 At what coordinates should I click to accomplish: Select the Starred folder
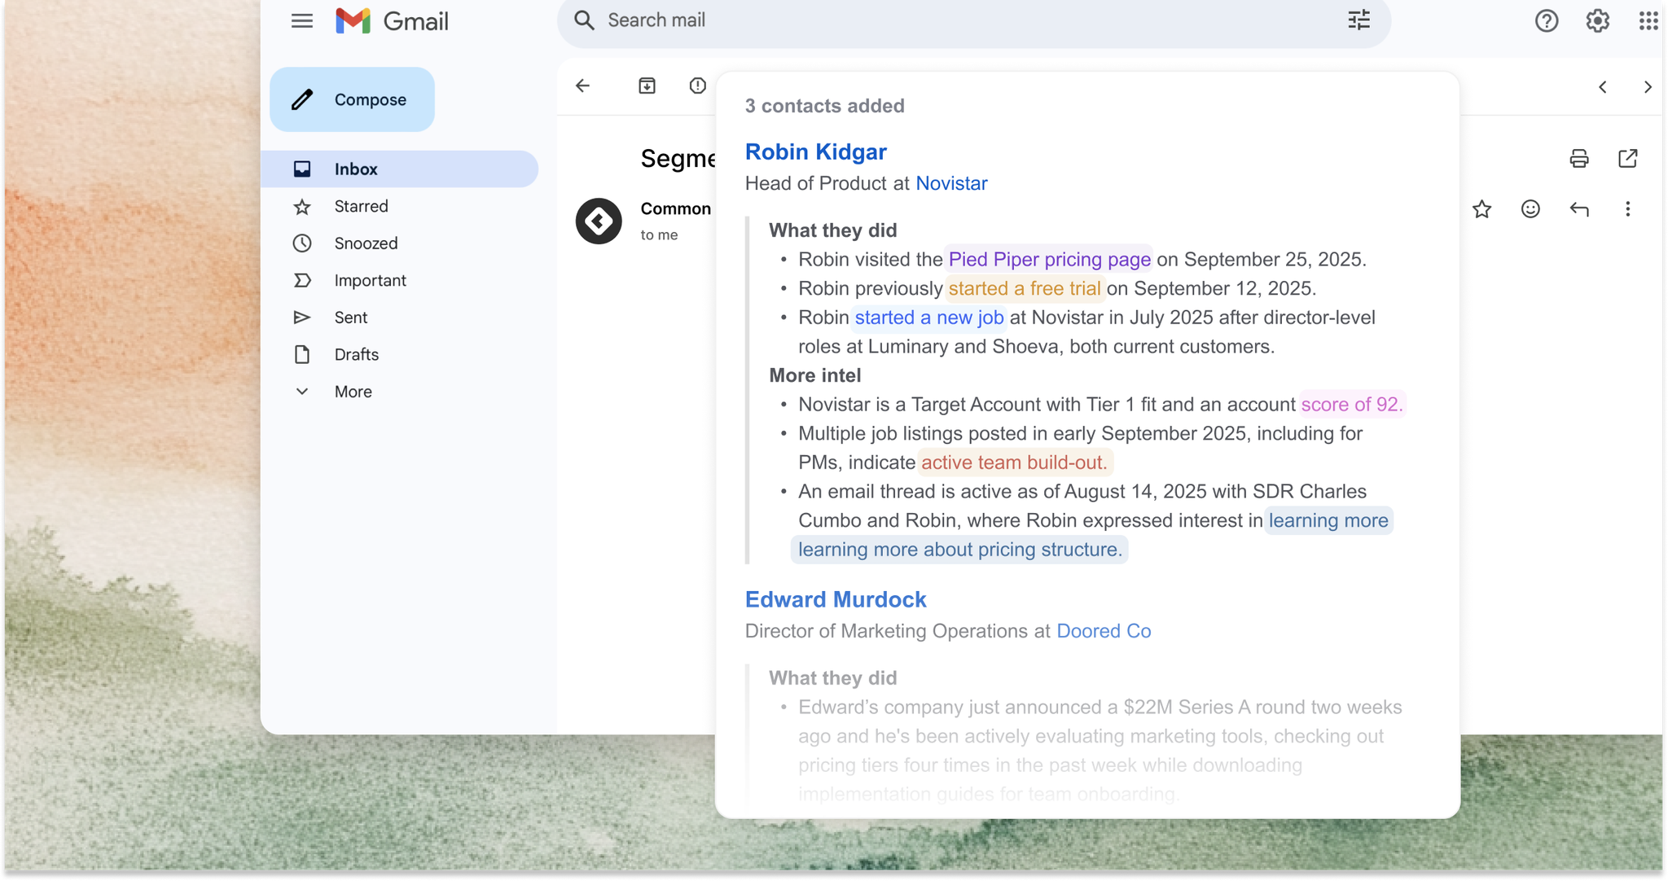361,207
